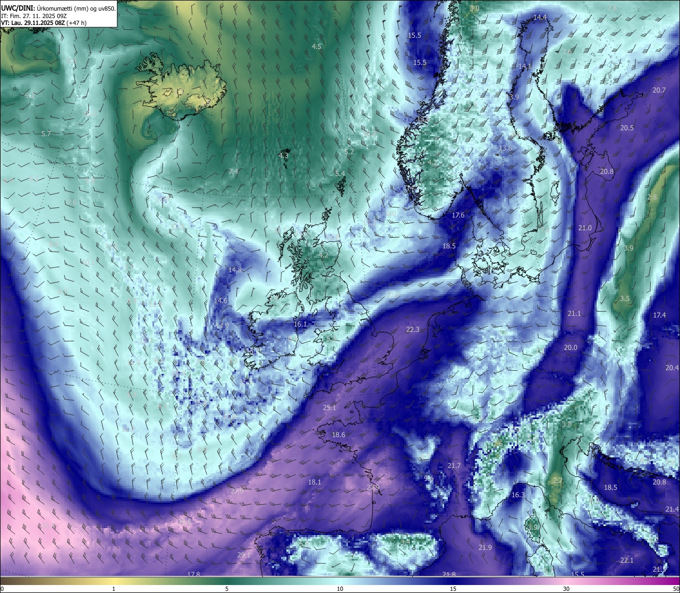Click the 3.8 value label
Viewport: 680px width, 593px height.
tap(567, 424)
